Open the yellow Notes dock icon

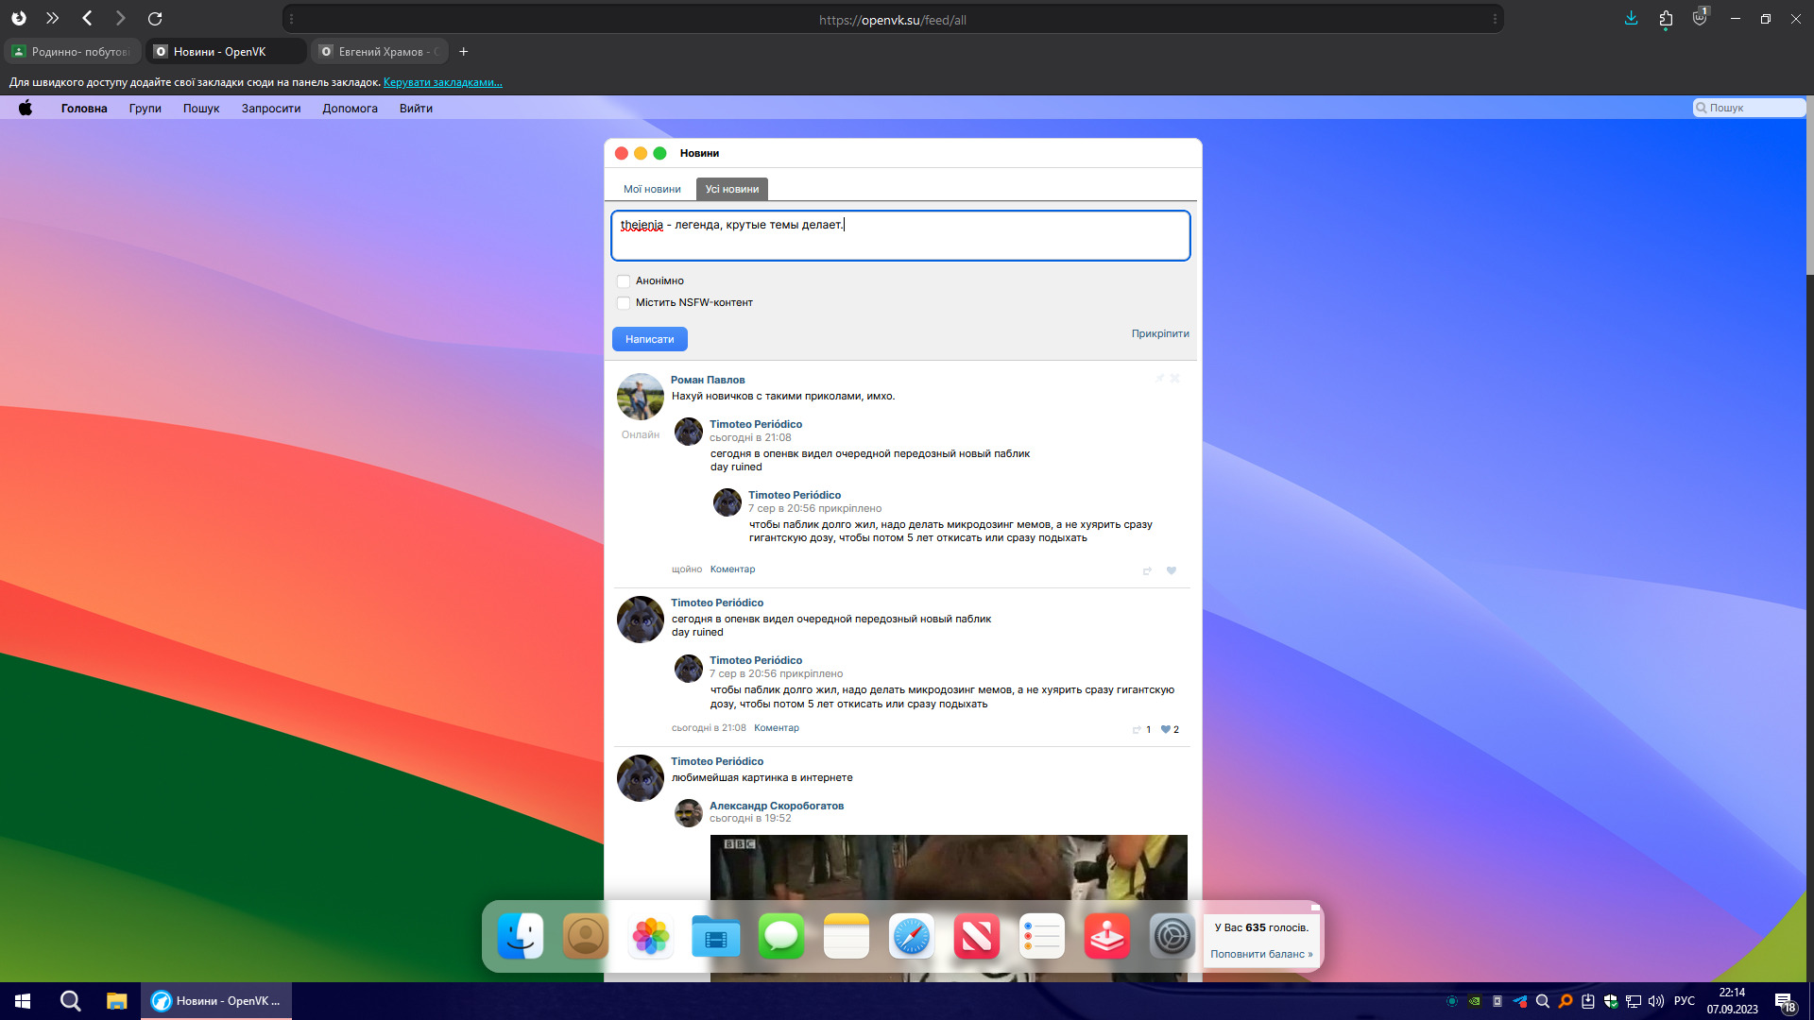point(847,937)
